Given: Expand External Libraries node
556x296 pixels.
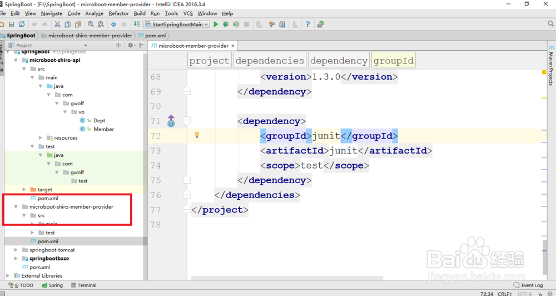Looking at the screenshot, I should (8, 275).
